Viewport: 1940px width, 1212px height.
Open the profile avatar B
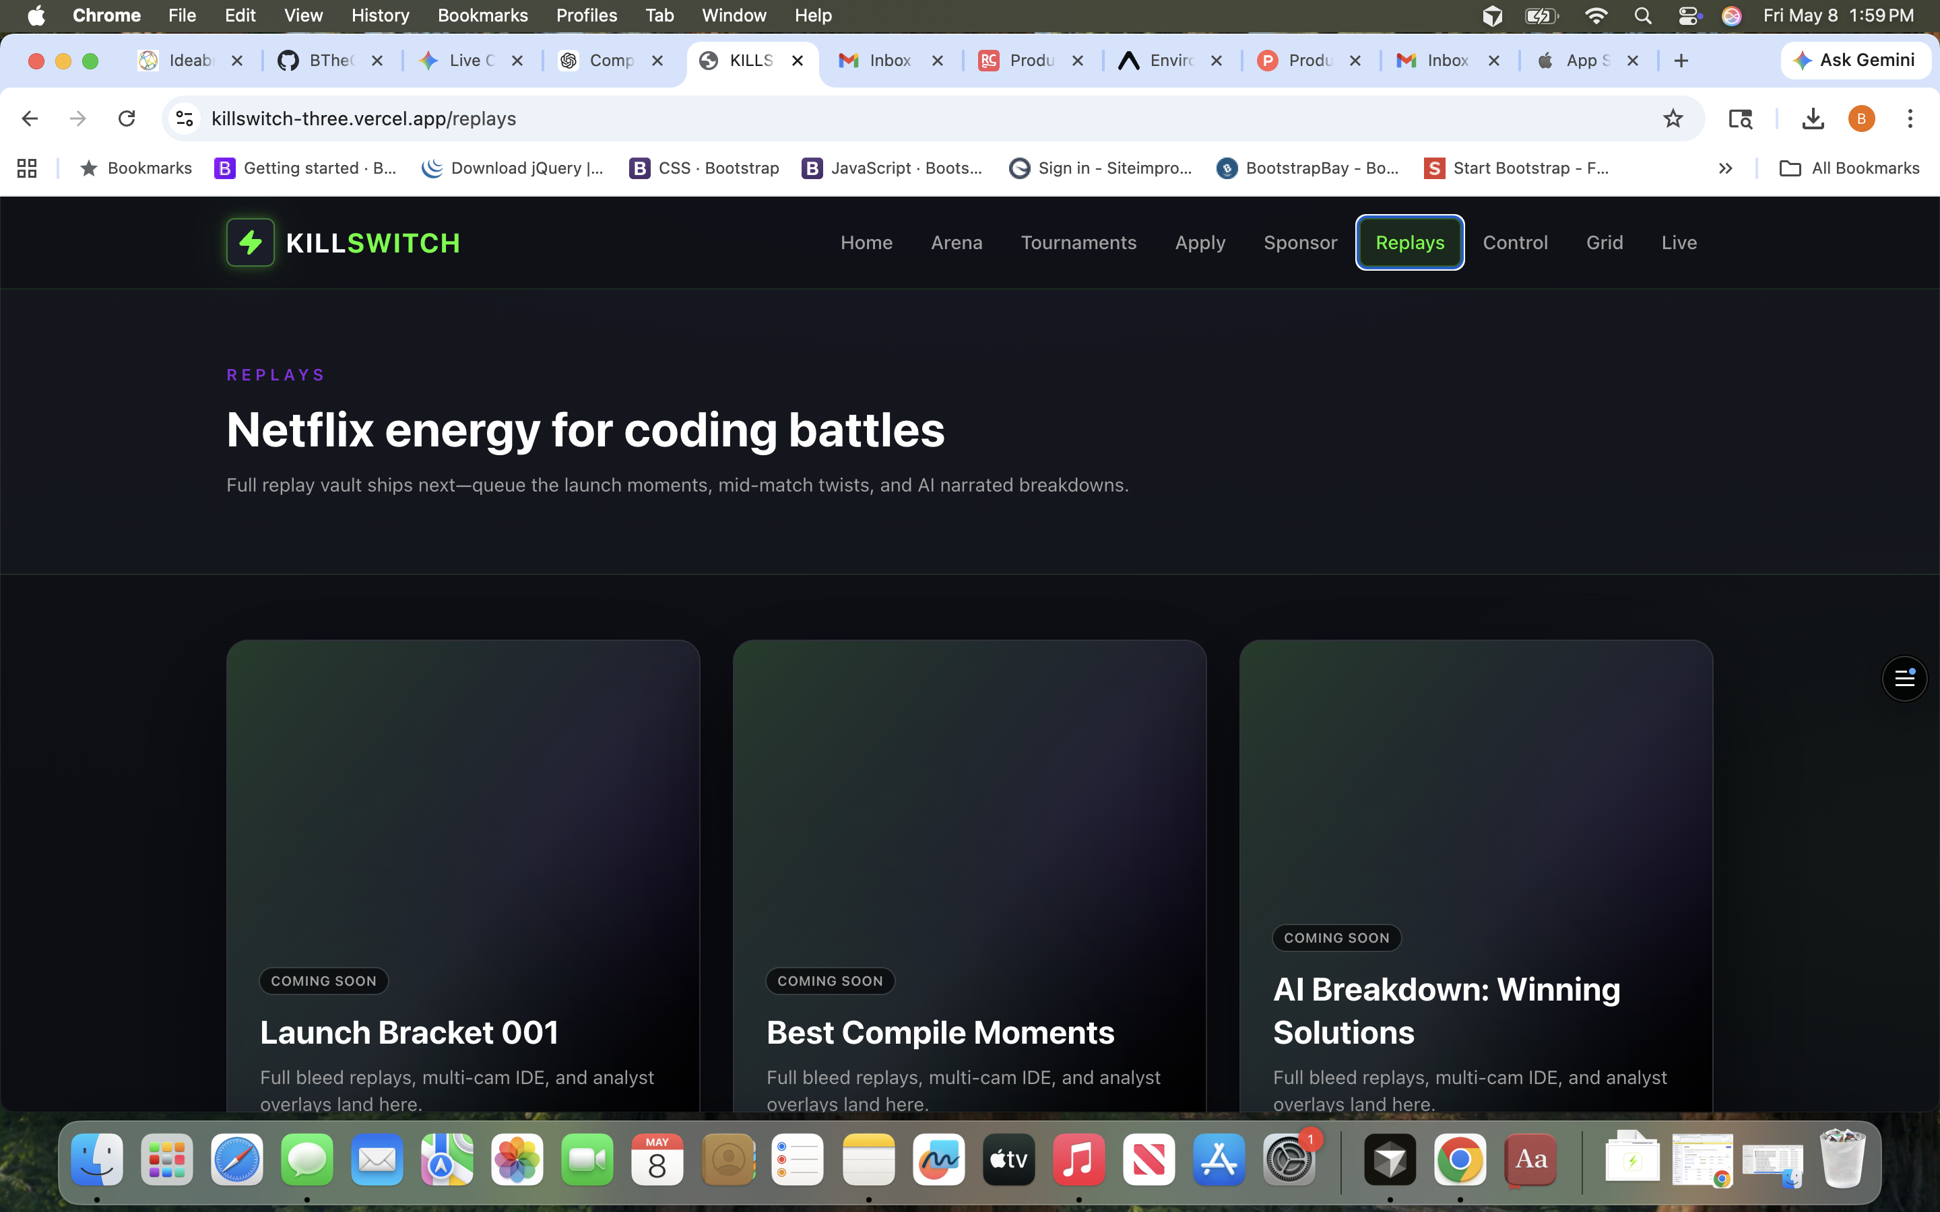pos(1861,119)
